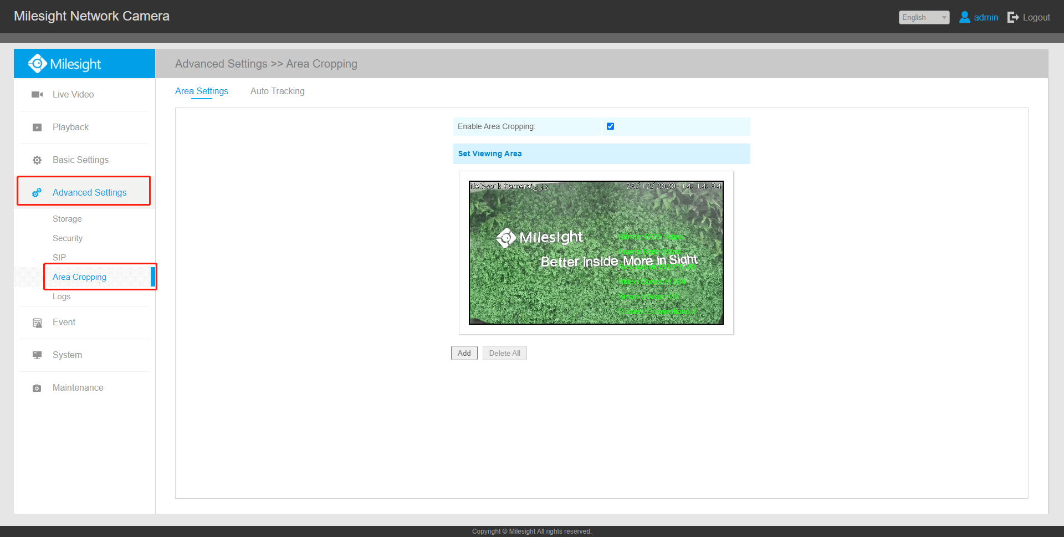The height and width of the screenshot is (537, 1064).
Task: Click the Logout arrow icon
Action: pos(1013,17)
